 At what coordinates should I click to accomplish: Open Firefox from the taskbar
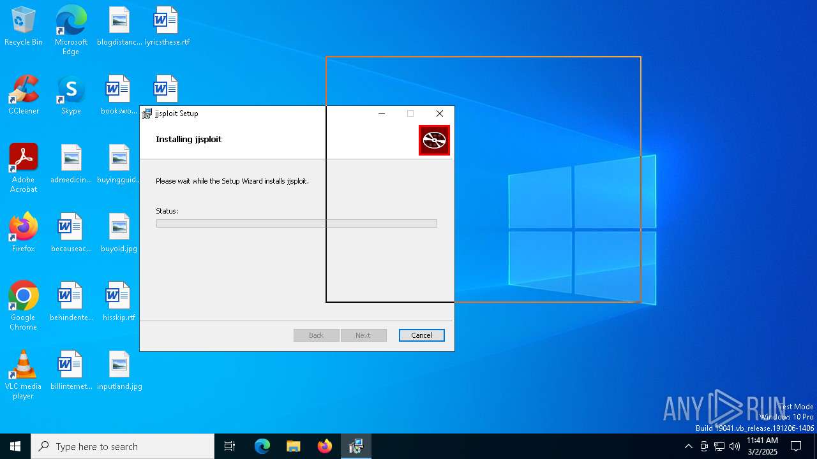pyautogui.click(x=325, y=446)
